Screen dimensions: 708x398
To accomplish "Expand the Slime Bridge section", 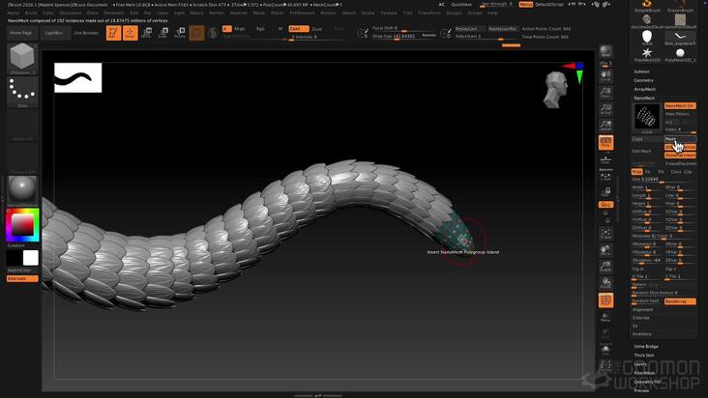I will [646, 347].
